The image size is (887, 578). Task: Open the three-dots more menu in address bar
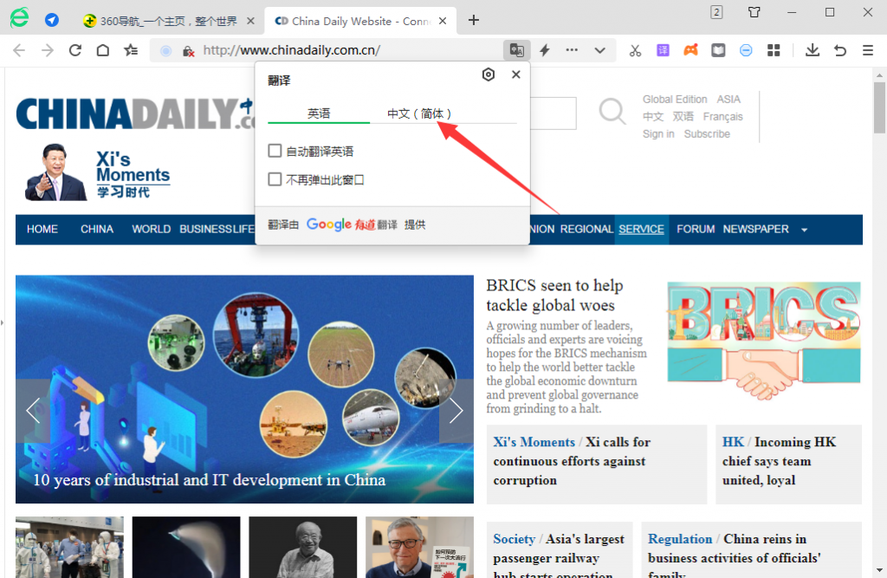tap(572, 49)
